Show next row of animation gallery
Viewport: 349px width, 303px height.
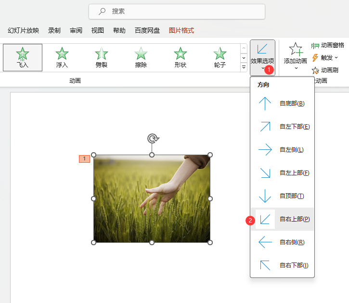click(244, 58)
